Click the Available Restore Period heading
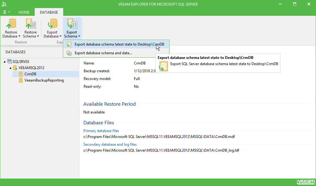This screenshot has height=186, width=316. 109,104
